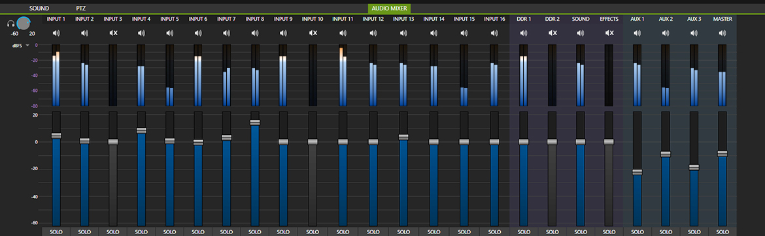765x236 pixels.
Task: Toggle SOLO for INPUT 8
Action: [255, 231]
